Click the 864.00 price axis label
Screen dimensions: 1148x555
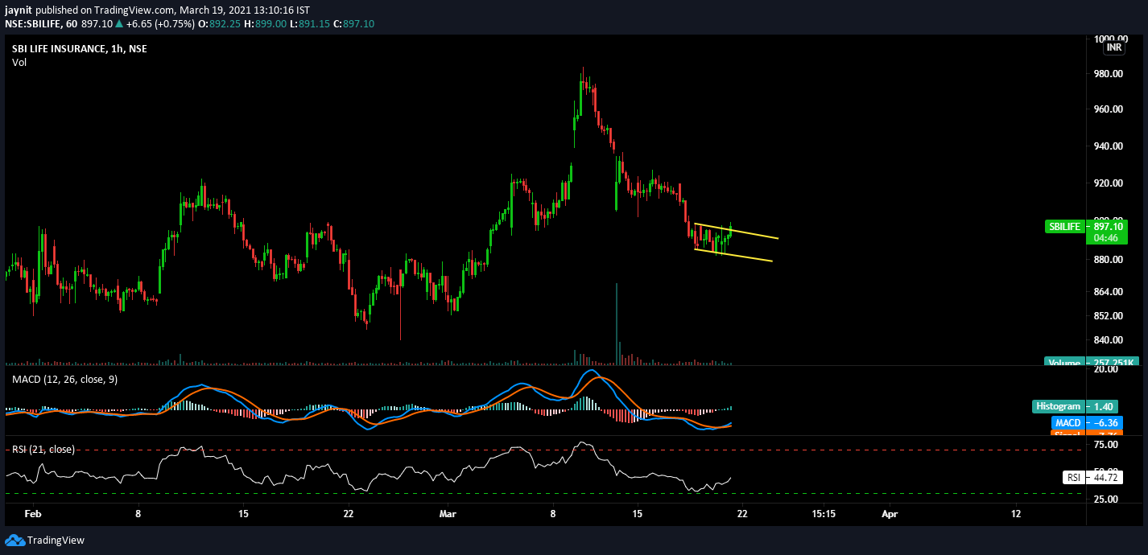(1108, 292)
